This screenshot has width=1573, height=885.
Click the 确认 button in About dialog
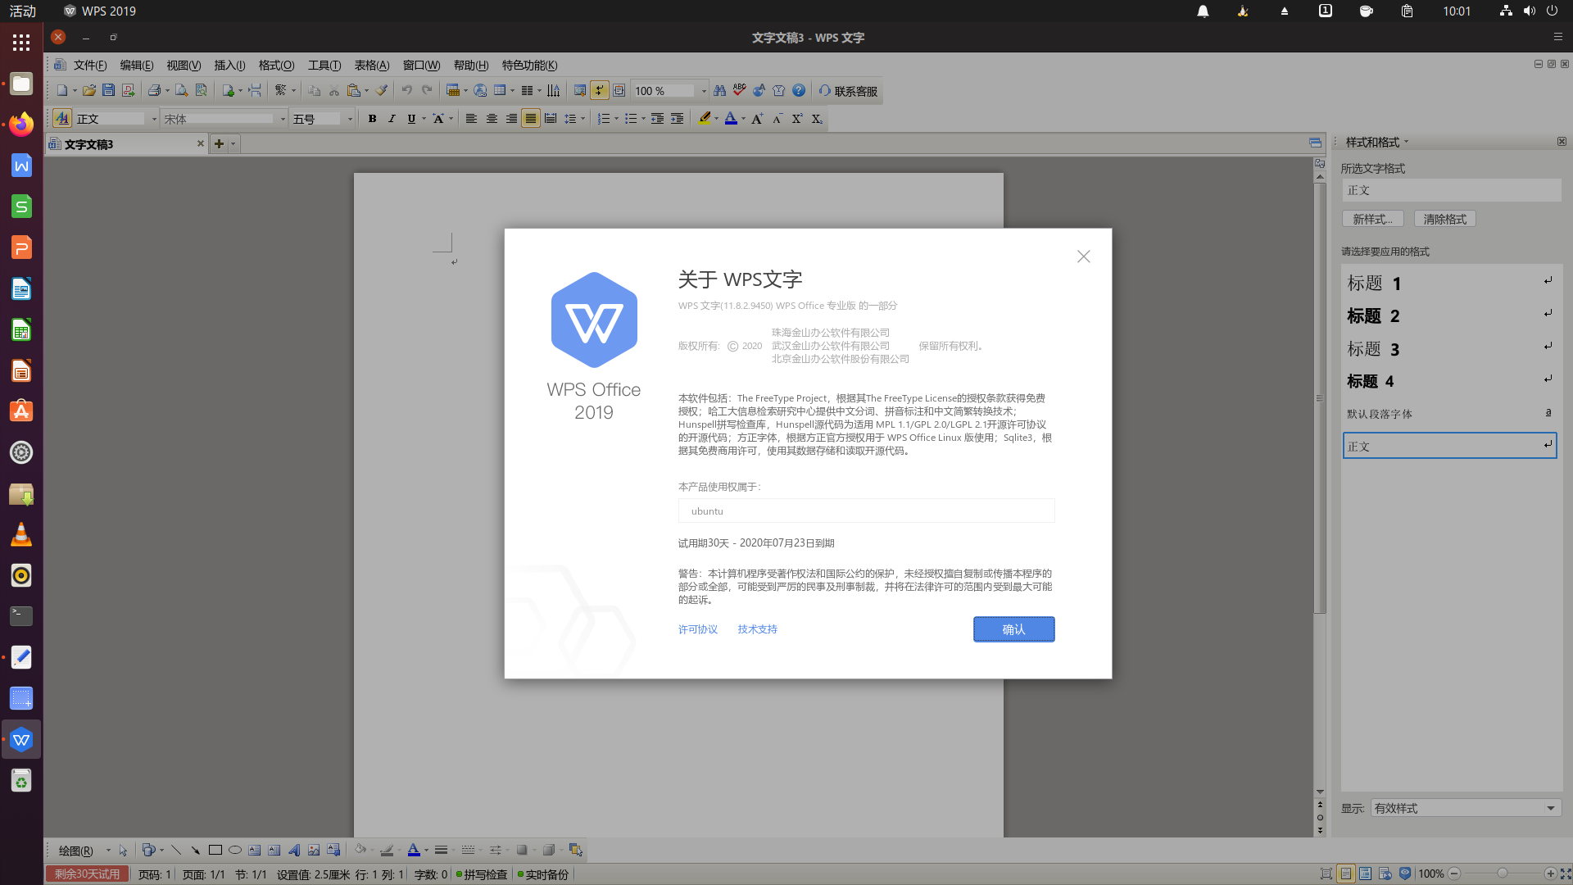tap(1013, 629)
